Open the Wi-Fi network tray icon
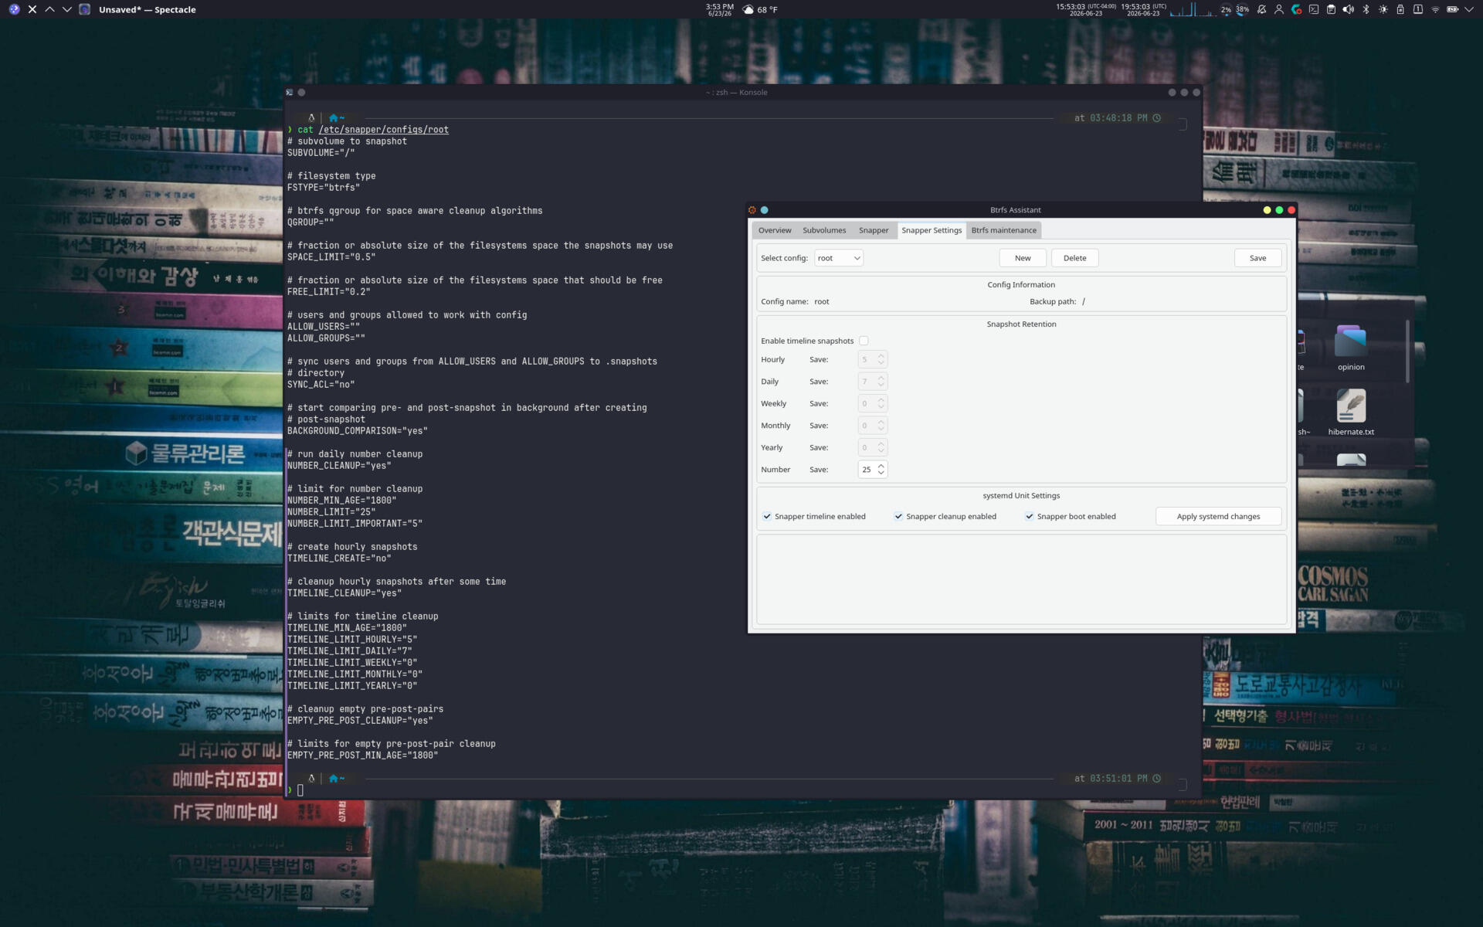Viewport: 1483px width, 927px height. (1435, 9)
